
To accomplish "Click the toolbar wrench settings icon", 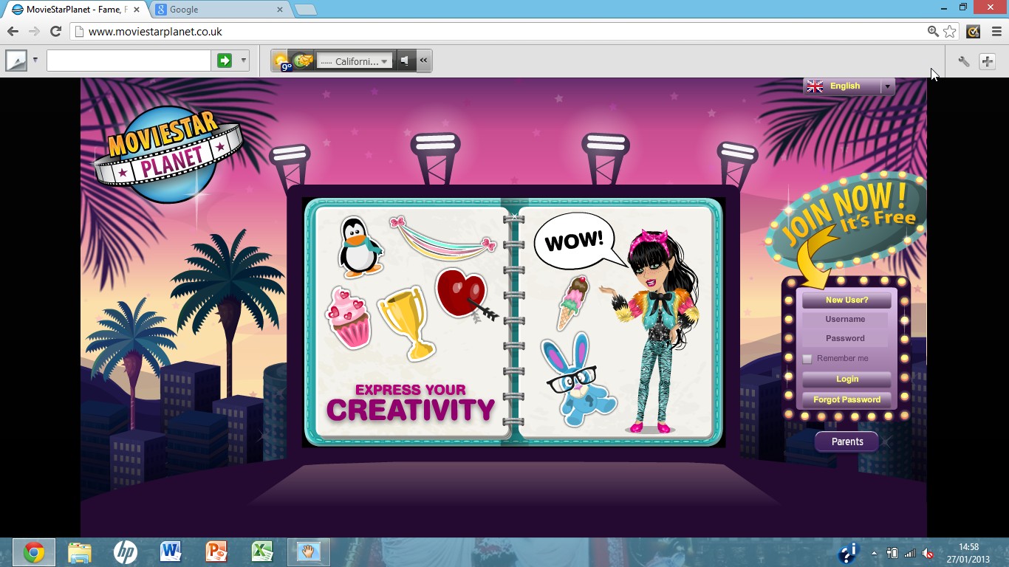I will tap(964, 61).
